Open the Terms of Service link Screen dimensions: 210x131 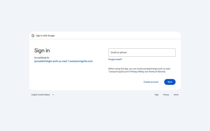click(157, 72)
